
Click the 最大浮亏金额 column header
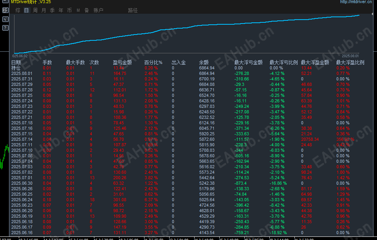tap(248, 62)
